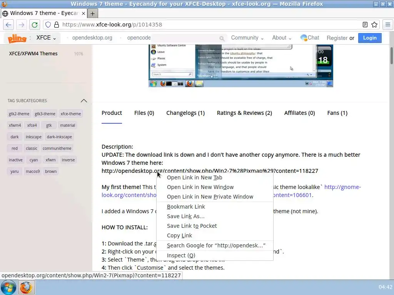Visit the opencode header link
Image resolution: width=394 pixels, height=295 pixels.
(139, 38)
